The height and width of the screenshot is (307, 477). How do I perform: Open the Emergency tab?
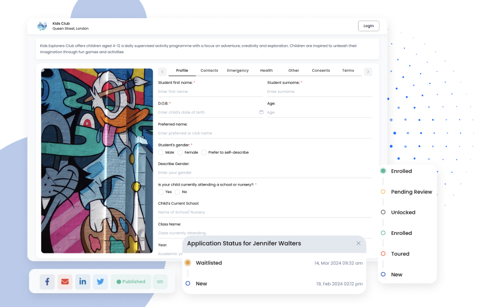(x=238, y=71)
